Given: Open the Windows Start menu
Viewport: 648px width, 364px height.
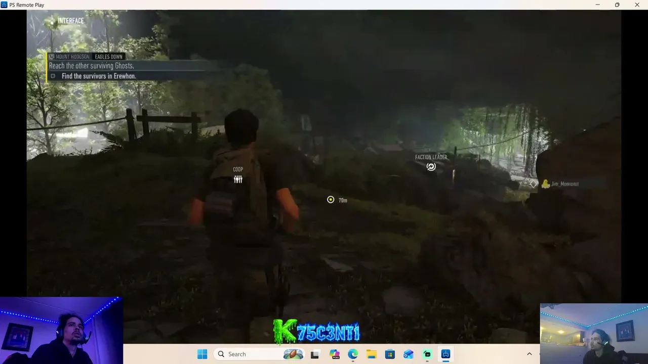Looking at the screenshot, I should (x=202, y=354).
